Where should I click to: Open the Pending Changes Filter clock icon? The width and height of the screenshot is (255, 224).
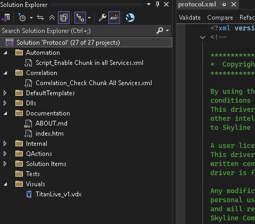point(22,18)
